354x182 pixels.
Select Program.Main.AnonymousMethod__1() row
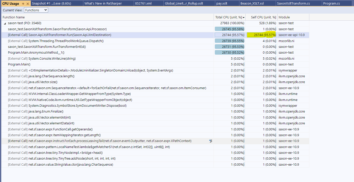tap(155, 53)
